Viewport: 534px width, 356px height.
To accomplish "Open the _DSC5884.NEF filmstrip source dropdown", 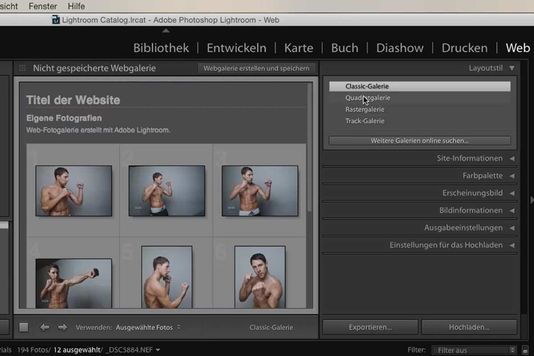I will tap(133, 350).
